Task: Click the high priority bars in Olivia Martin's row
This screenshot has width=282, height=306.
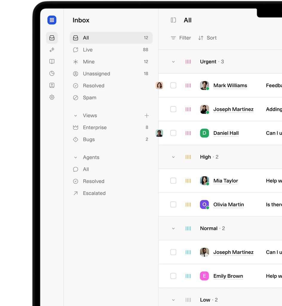Action: 188,204
